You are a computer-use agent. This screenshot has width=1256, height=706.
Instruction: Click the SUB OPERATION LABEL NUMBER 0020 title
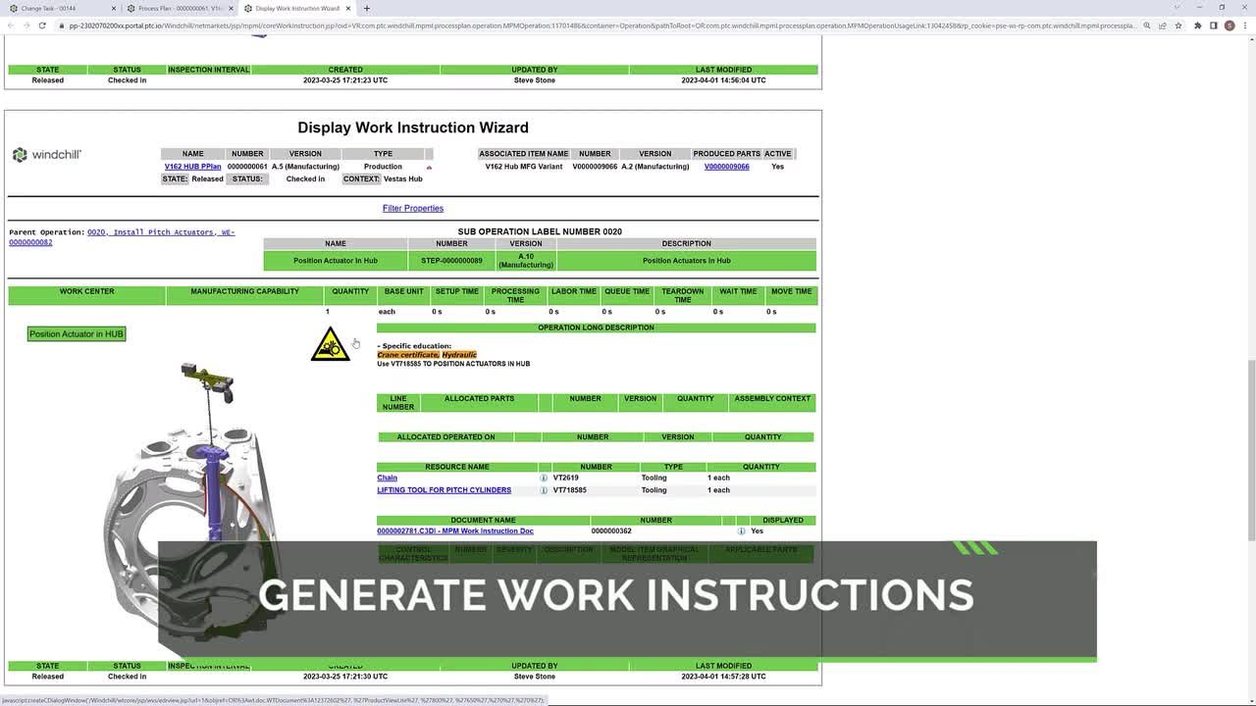[x=540, y=232]
